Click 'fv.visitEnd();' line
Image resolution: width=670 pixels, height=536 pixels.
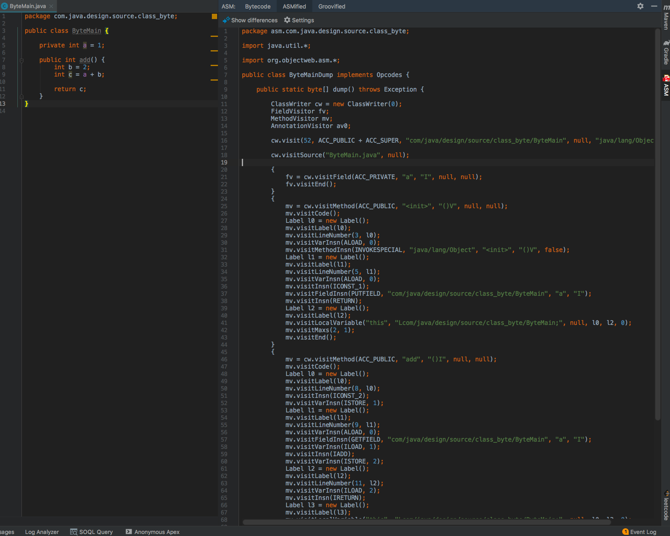(x=311, y=184)
